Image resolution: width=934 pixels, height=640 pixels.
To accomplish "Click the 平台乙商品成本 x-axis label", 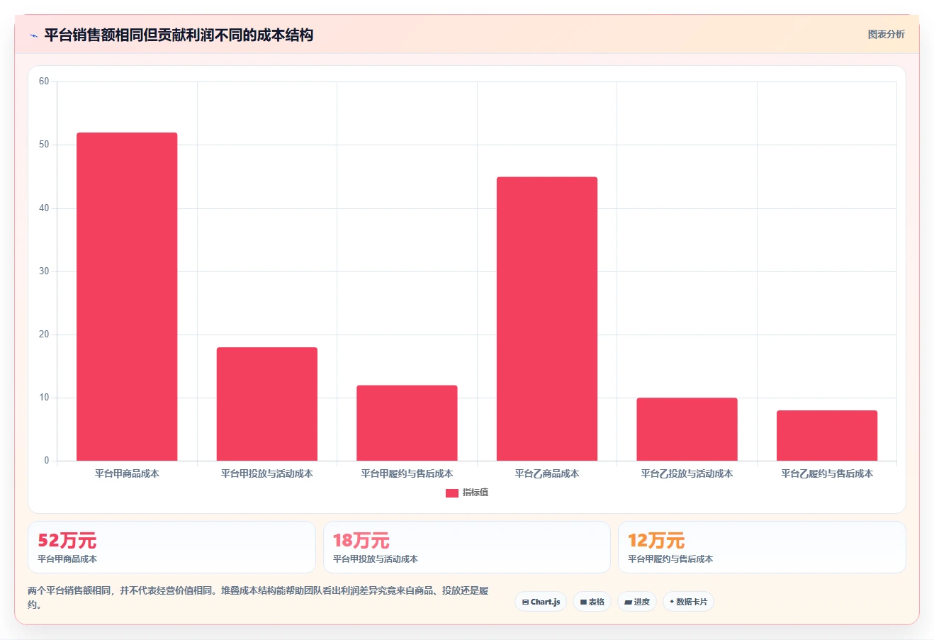I will tap(547, 473).
